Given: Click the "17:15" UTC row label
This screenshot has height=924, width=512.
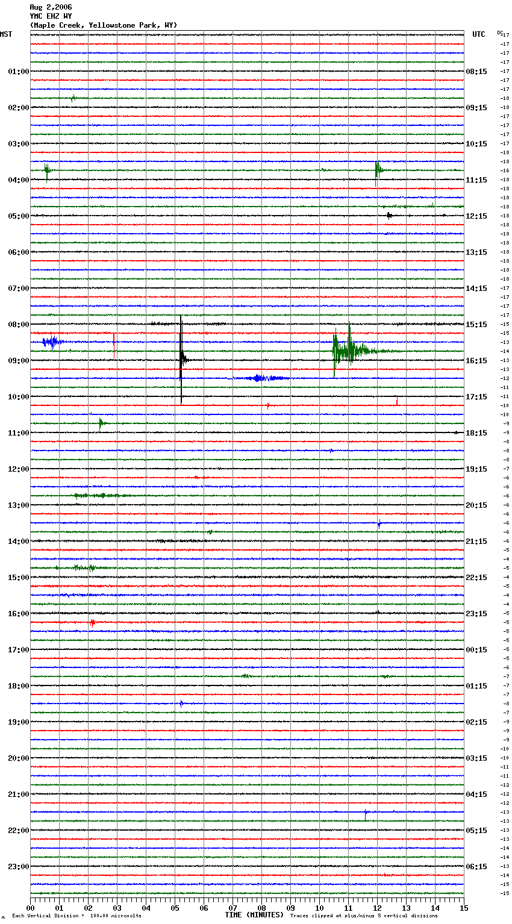Looking at the screenshot, I should click(x=476, y=397).
